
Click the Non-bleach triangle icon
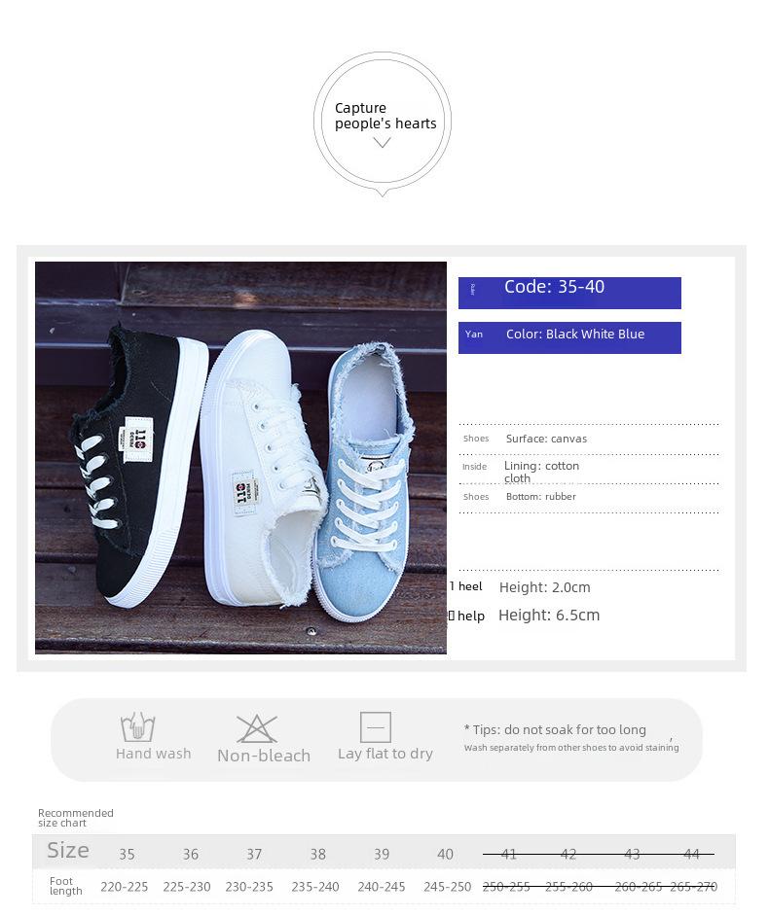[257, 728]
